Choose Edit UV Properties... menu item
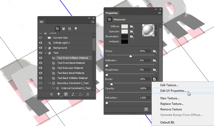 pos(173,91)
